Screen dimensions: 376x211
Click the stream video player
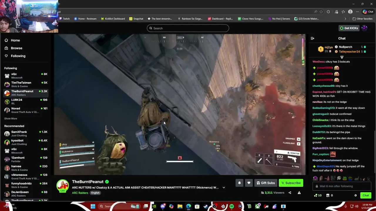(180, 104)
